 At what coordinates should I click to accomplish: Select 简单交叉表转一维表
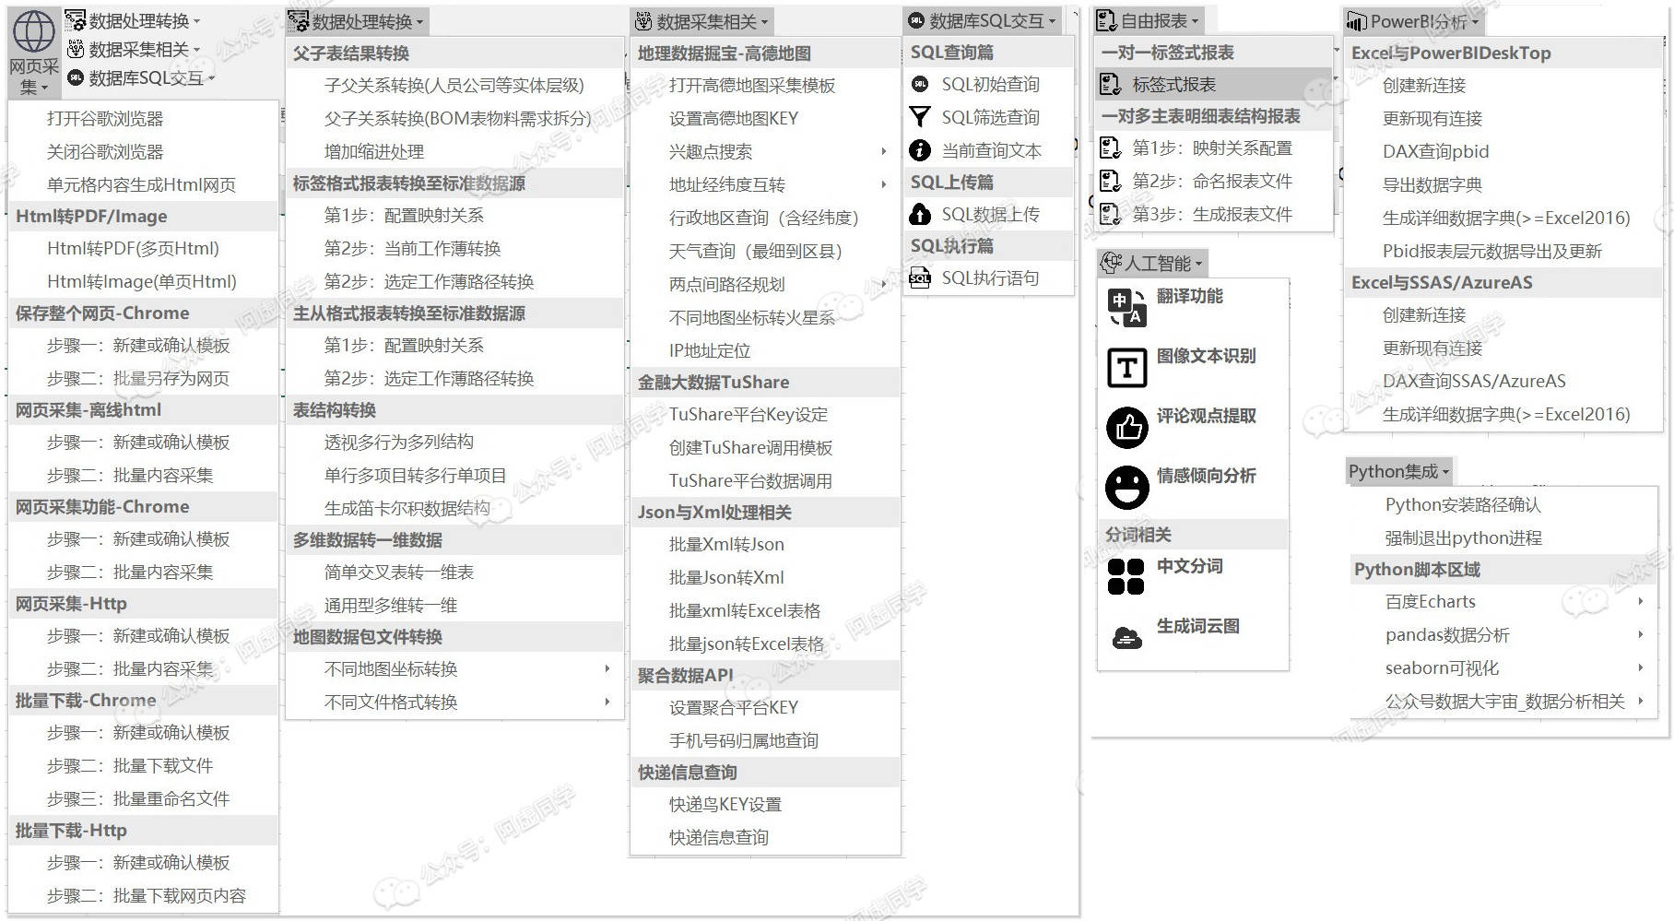pos(454,573)
